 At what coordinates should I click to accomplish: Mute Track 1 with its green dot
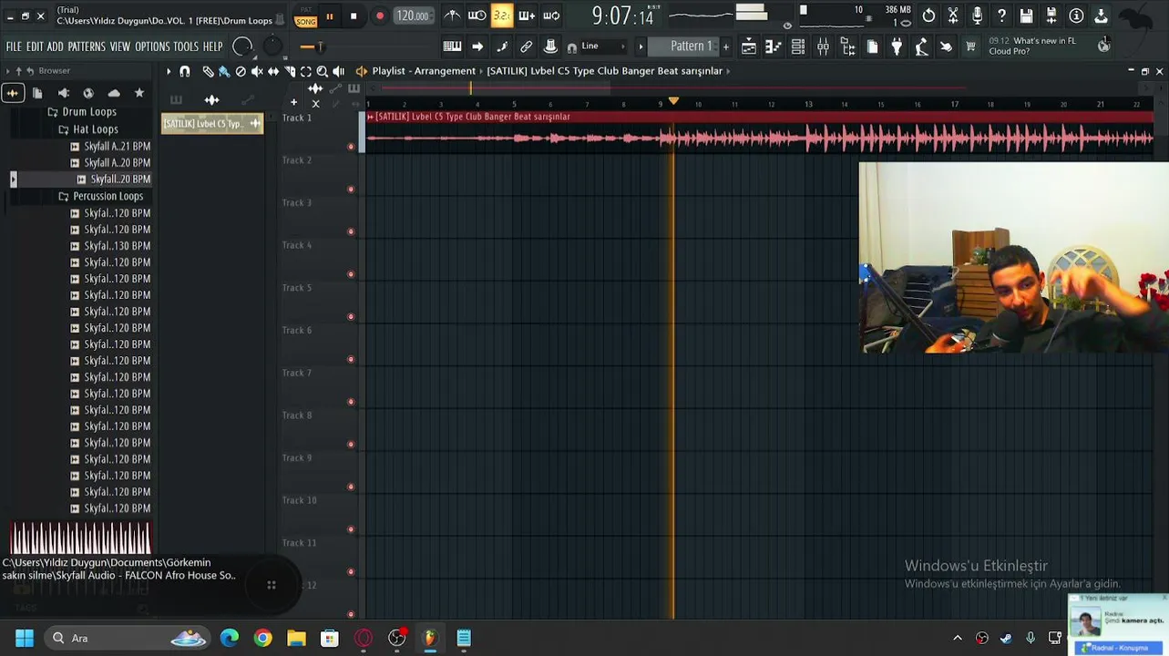point(351,147)
